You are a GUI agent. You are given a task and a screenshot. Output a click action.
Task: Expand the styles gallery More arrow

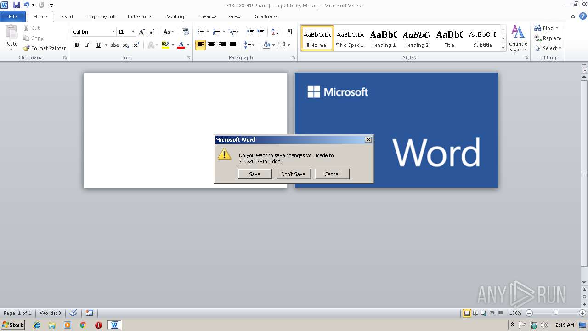pos(503,48)
